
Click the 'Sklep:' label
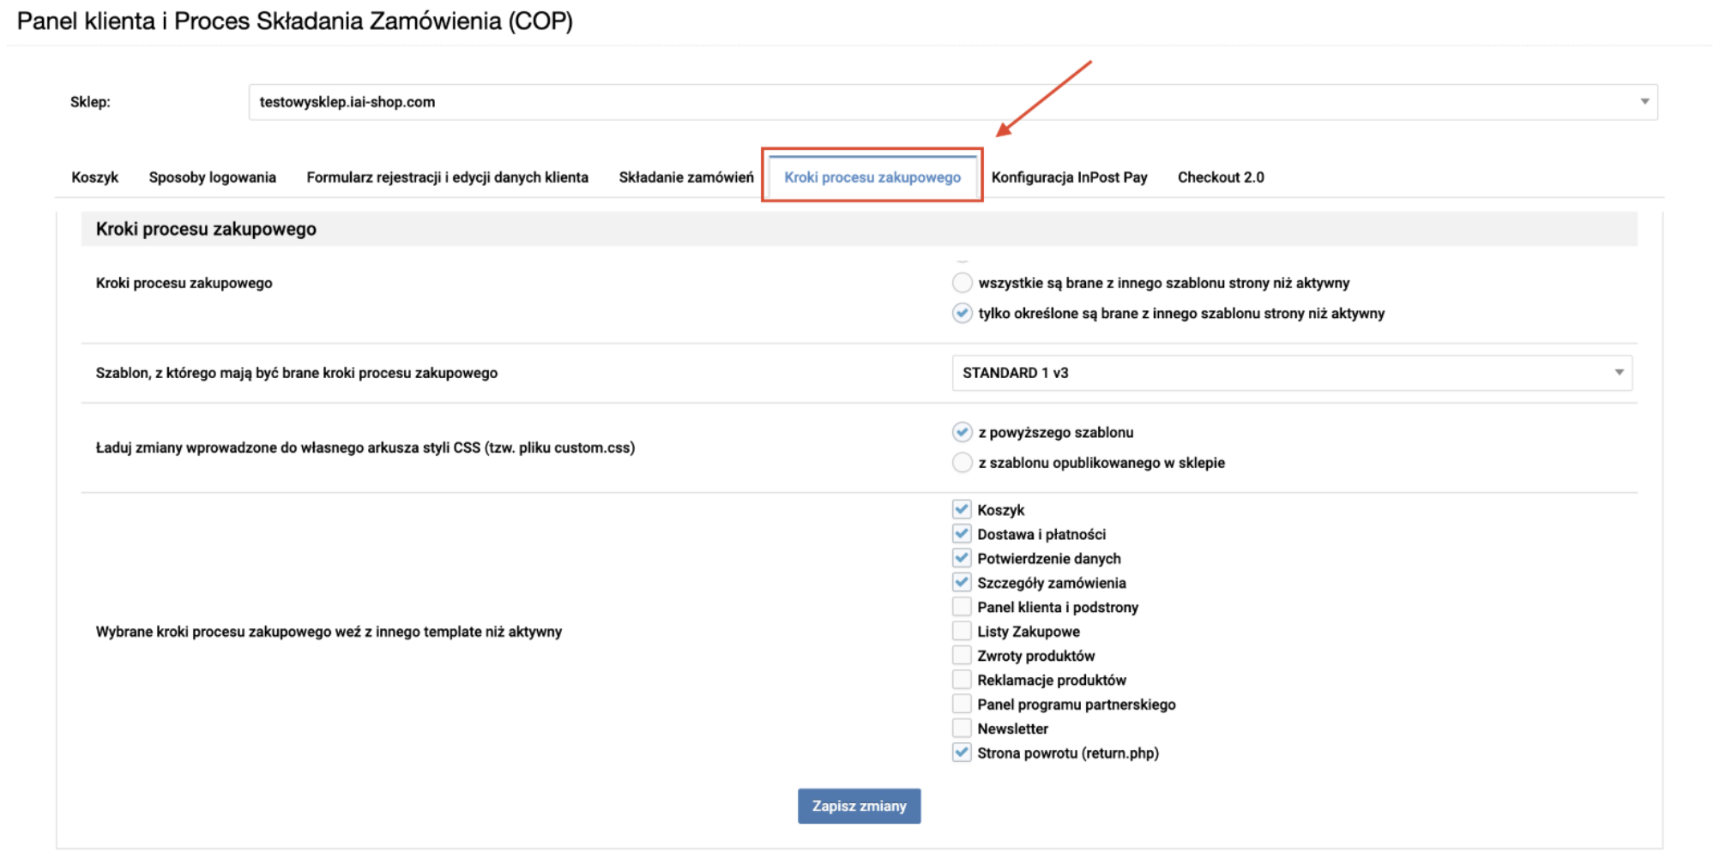tap(90, 102)
